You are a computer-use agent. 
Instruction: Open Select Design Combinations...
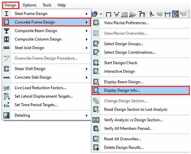click(141, 52)
